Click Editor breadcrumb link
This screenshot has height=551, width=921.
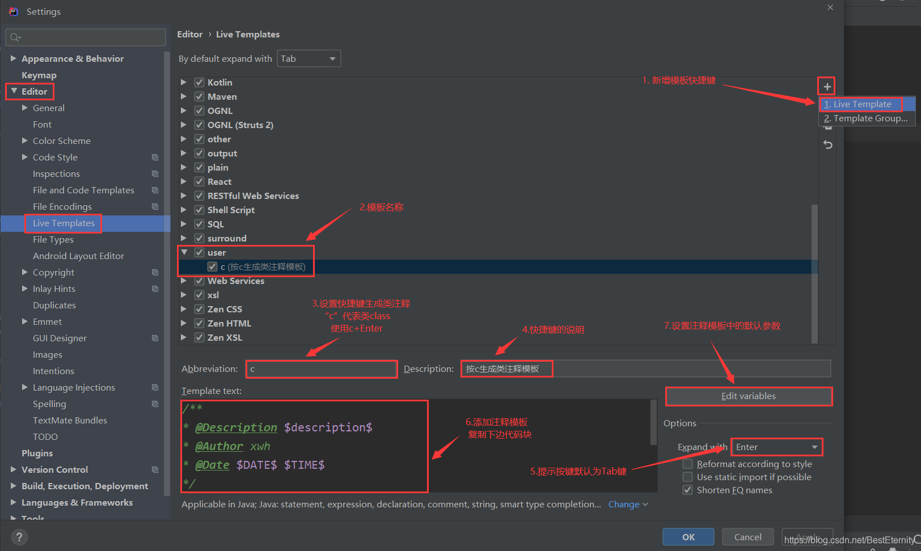tap(190, 35)
